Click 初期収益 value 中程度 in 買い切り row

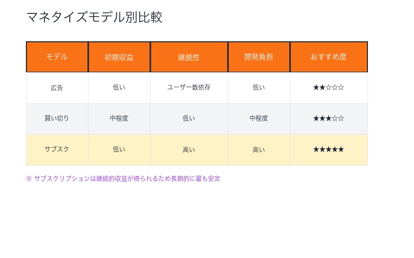click(x=119, y=118)
